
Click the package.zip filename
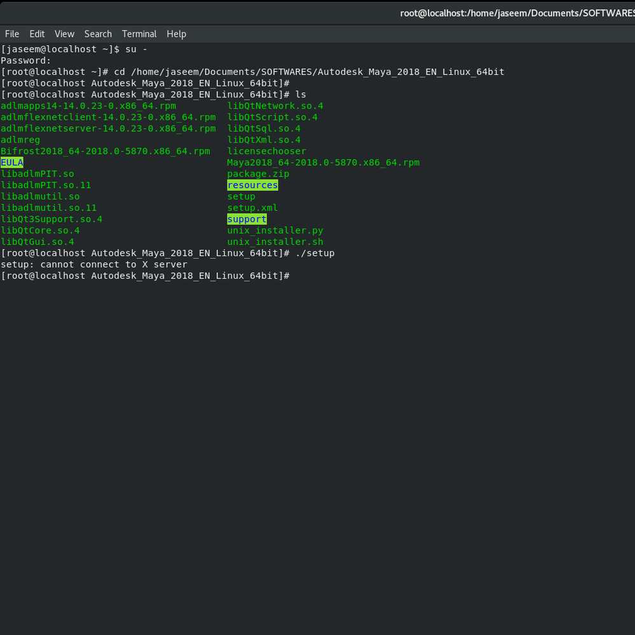tap(258, 174)
